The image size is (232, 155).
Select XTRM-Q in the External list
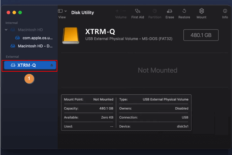[x=27, y=65]
